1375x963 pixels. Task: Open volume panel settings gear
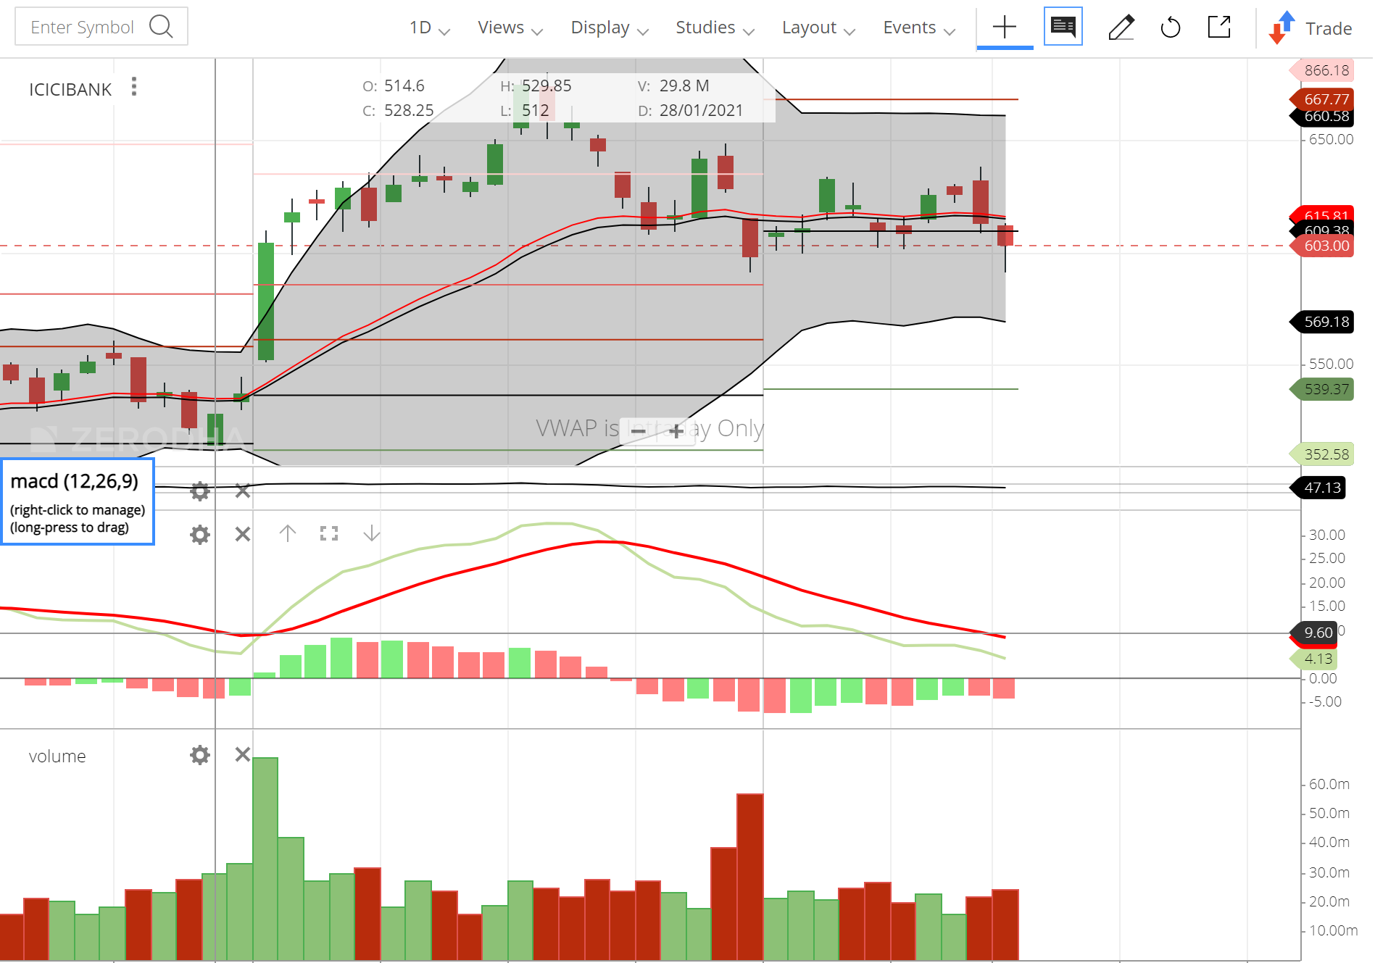[200, 755]
